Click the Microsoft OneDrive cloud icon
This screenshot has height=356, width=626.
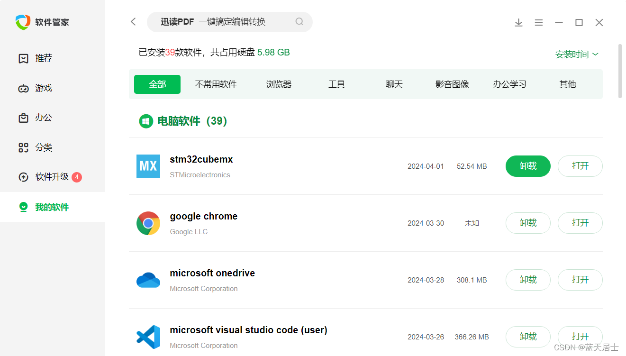tap(148, 280)
